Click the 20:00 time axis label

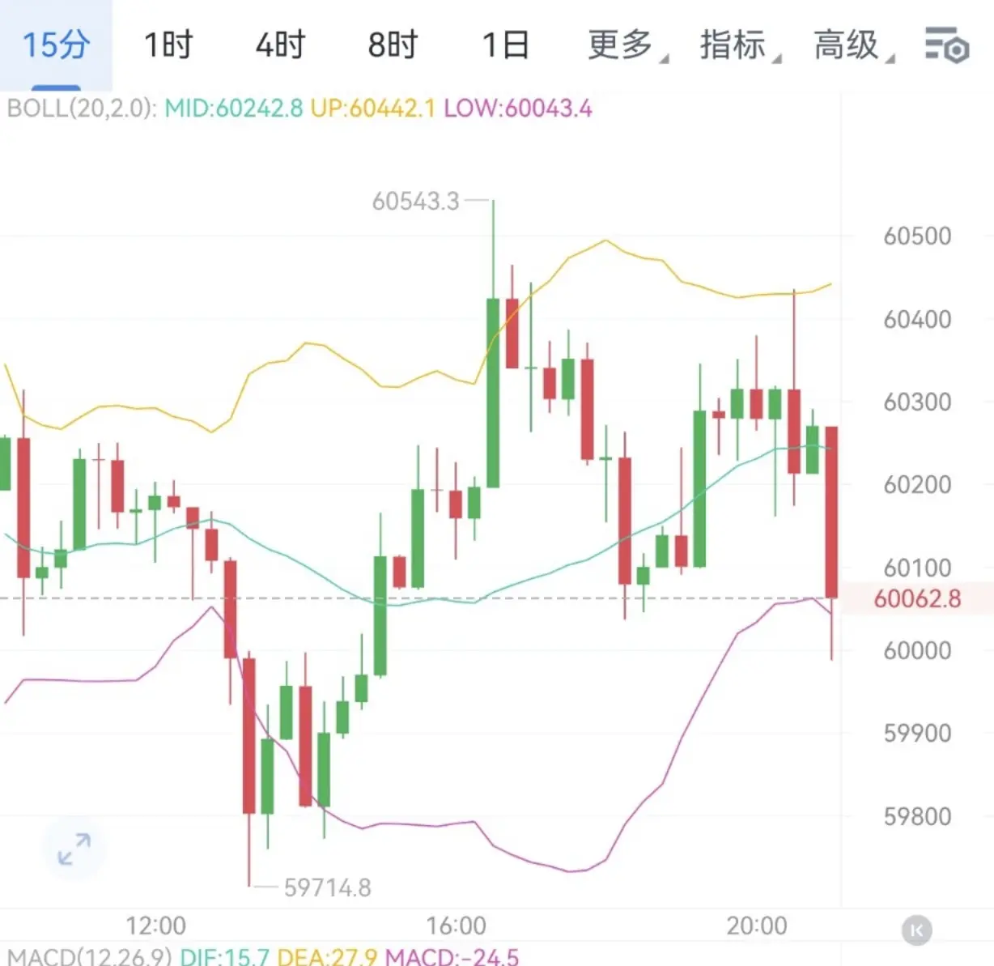point(757,926)
